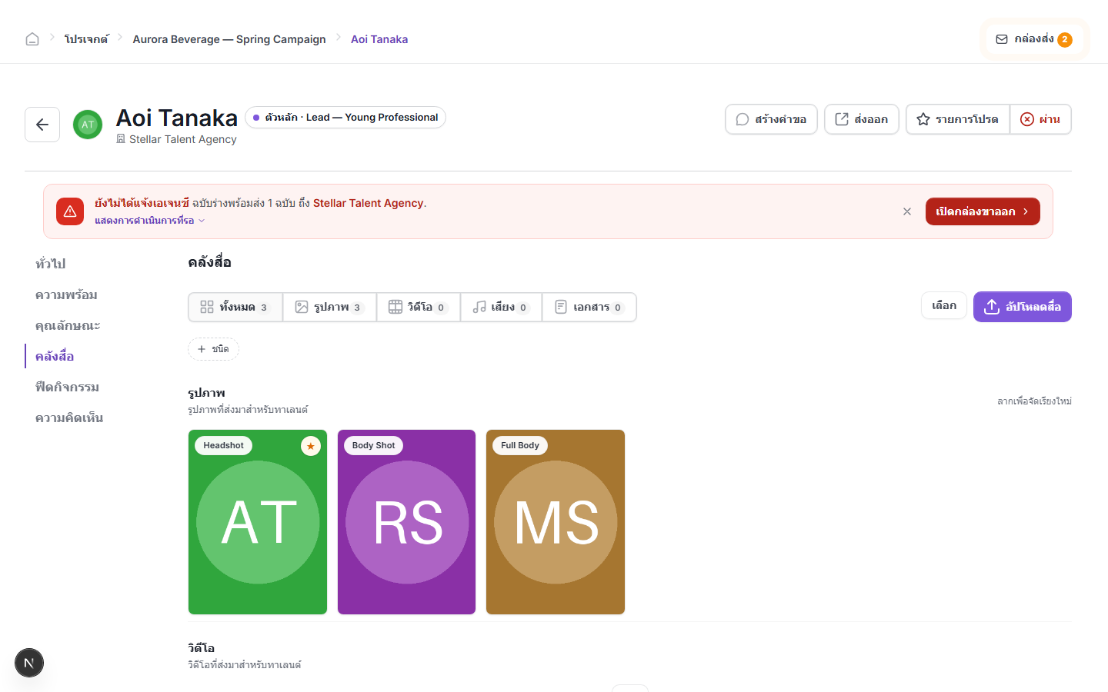Select the ทั้งหมด media filter tab
Screen dimensions: 1108x692
pos(235,307)
